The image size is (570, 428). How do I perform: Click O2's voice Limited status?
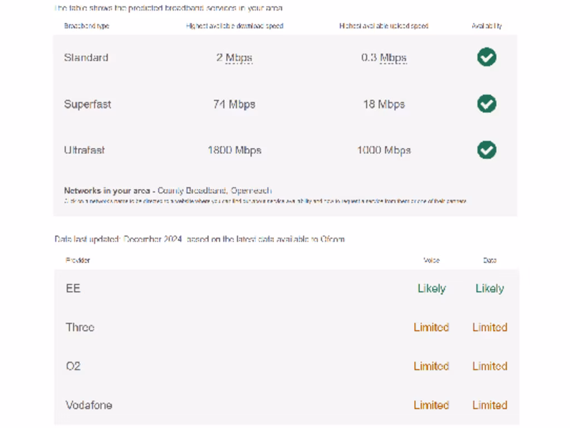click(431, 366)
